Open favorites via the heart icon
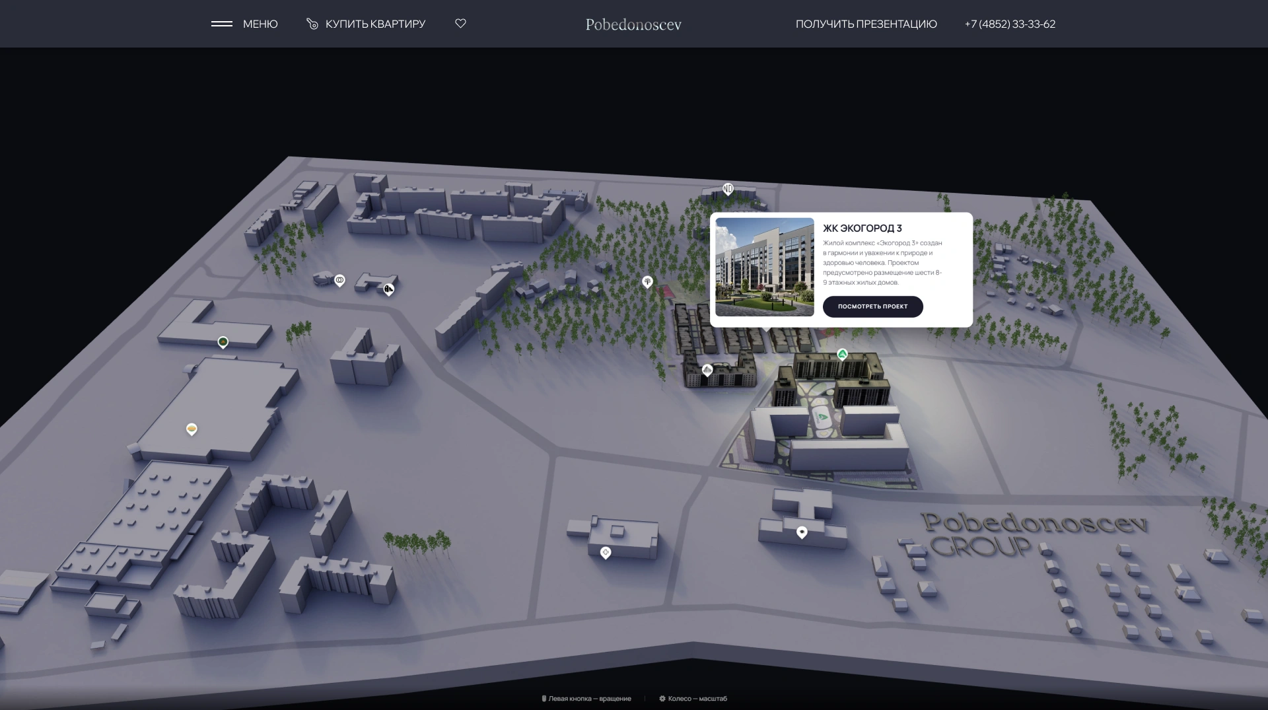 pos(460,24)
